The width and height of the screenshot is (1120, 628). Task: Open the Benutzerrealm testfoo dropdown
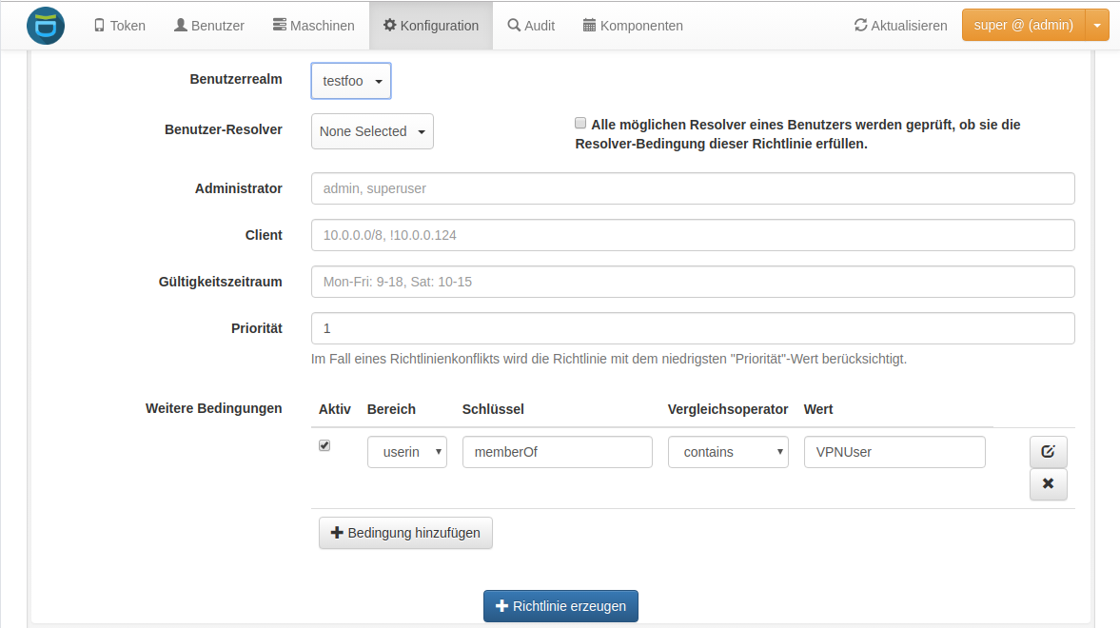click(351, 81)
